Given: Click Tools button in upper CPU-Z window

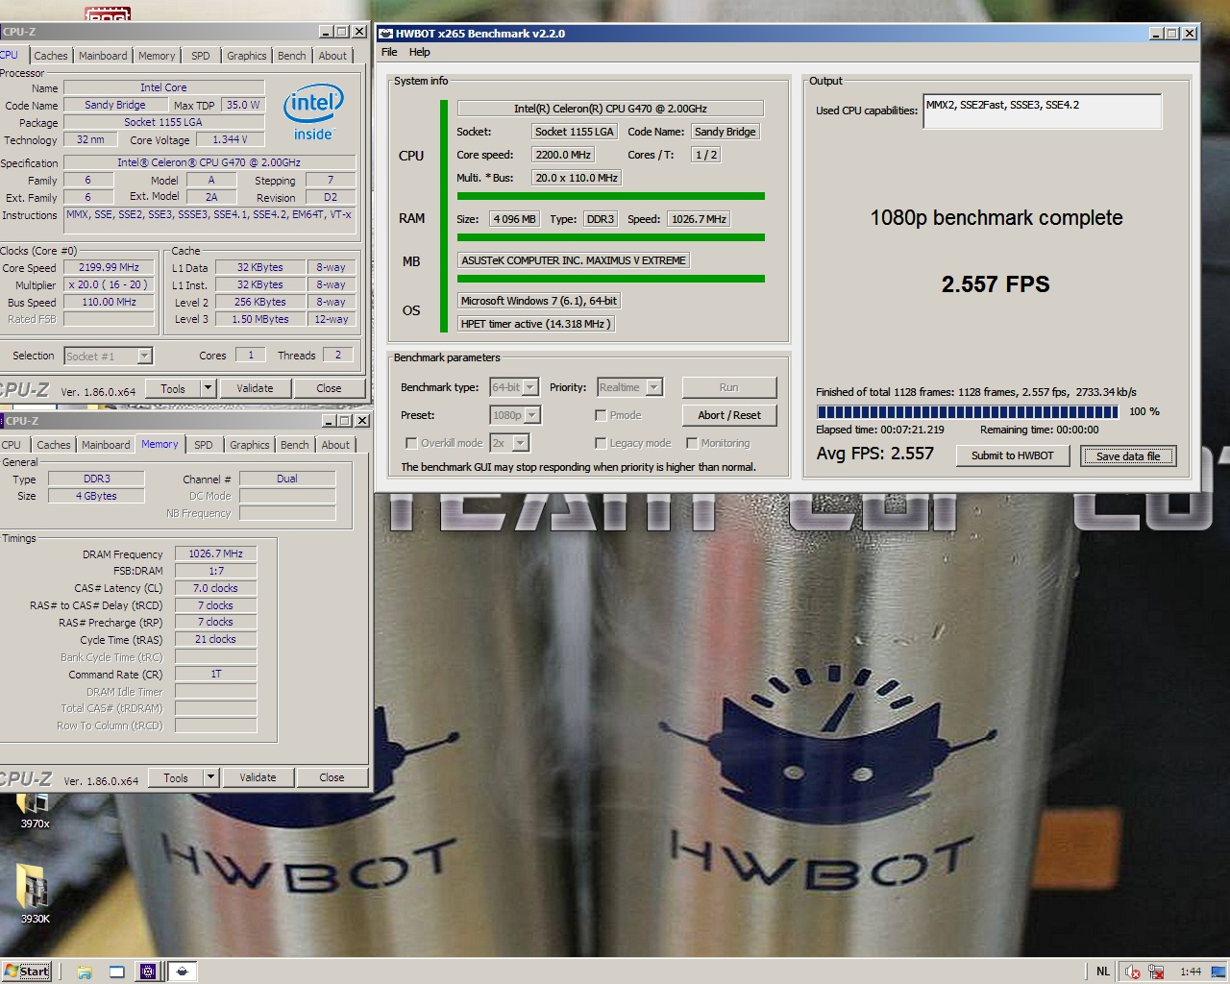Looking at the screenshot, I should [173, 388].
